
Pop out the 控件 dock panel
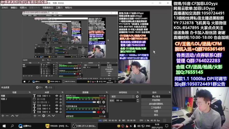pos(169,92)
